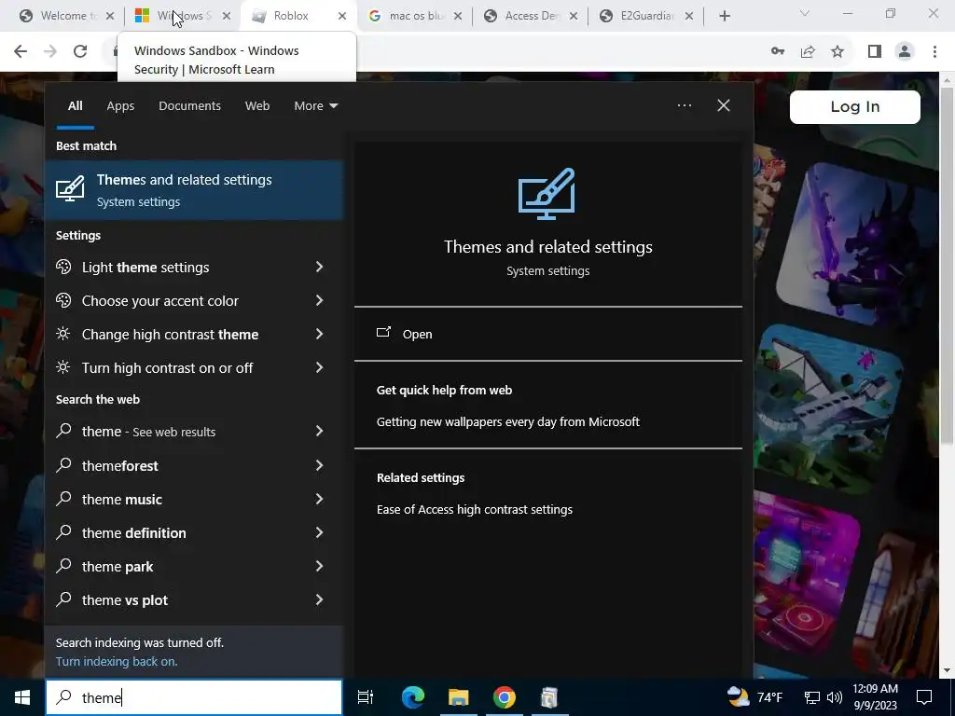Viewport: 955px width, 716px height.
Task: Expand Change high contrast theme arrow
Action: point(319,334)
